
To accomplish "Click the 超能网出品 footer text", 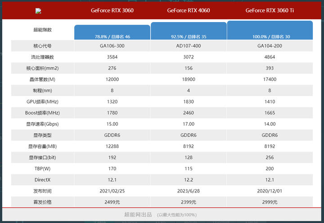I will pos(138,214).
